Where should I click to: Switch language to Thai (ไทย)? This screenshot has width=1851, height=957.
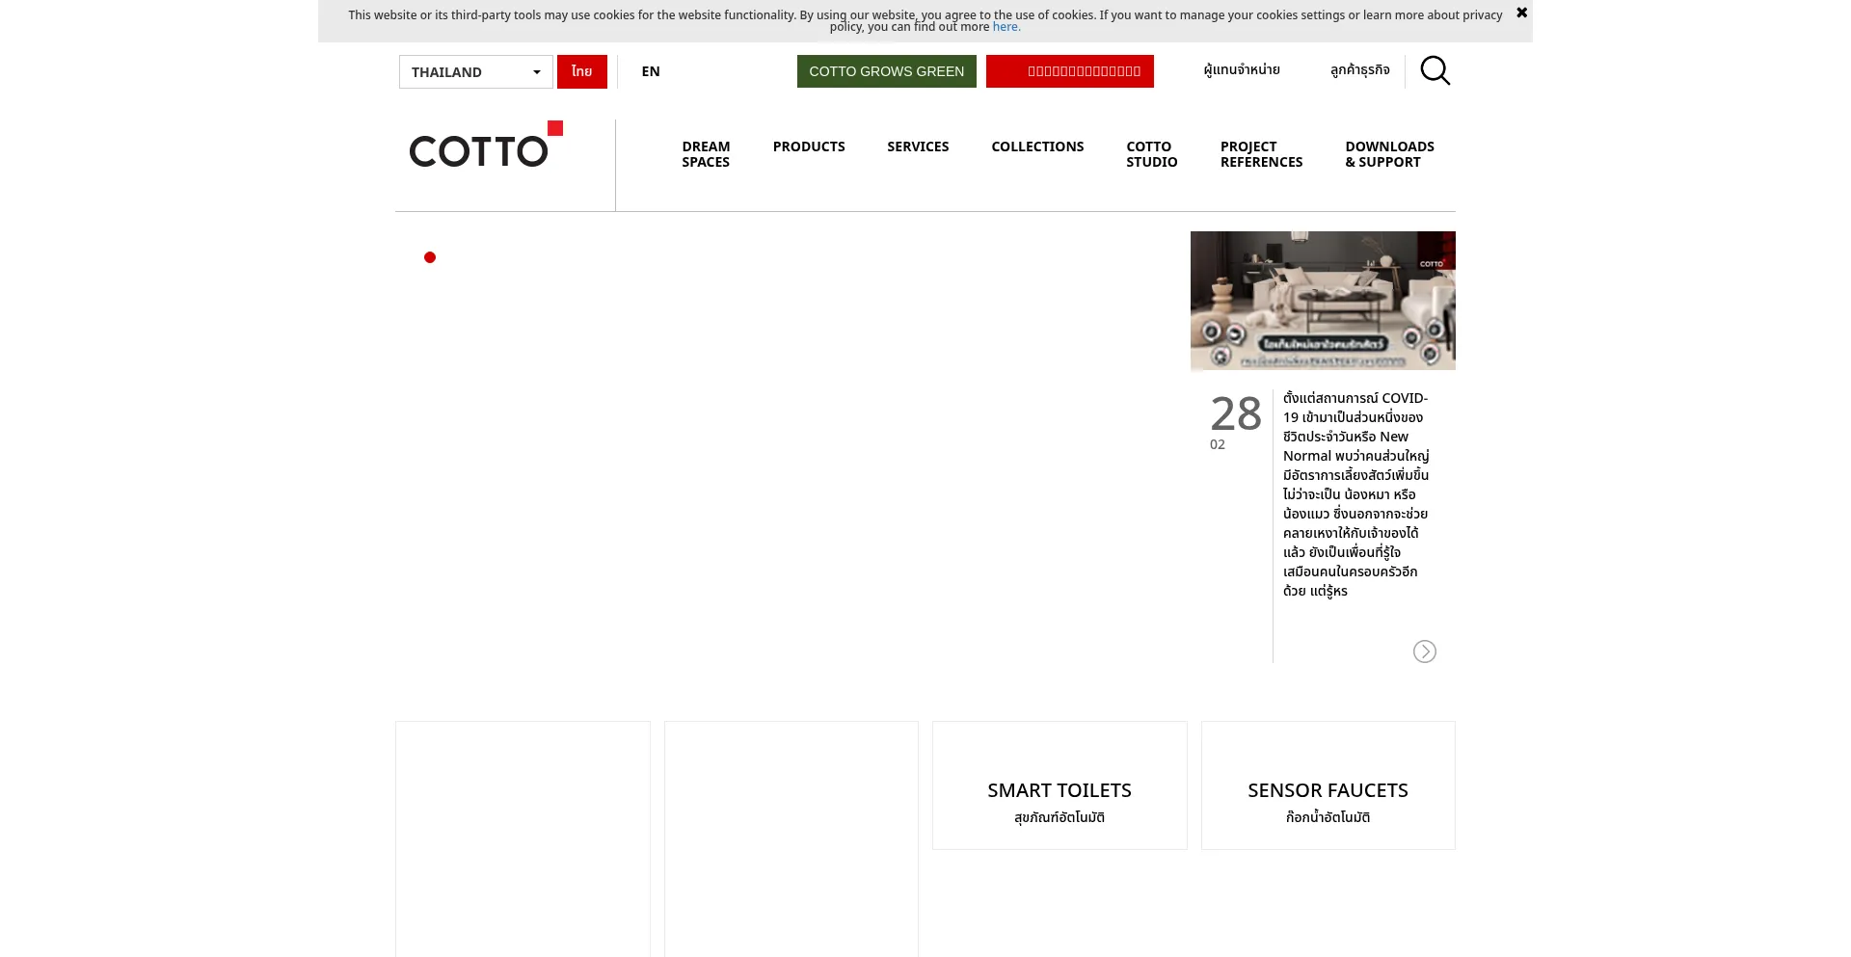pyautogui.click(x=581, y=71)
